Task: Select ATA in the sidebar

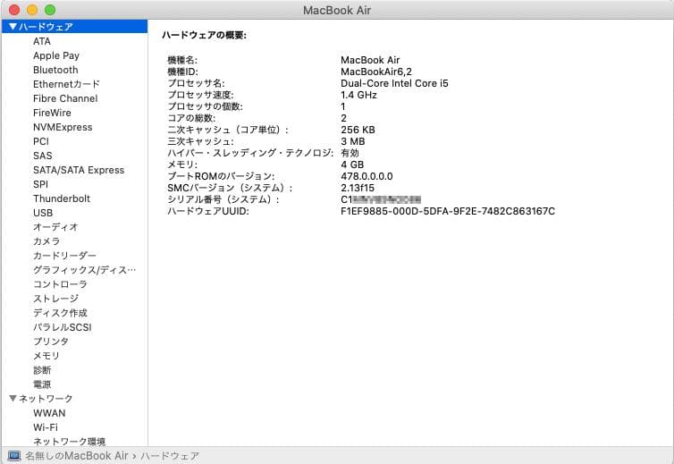Action: pos(42,41)
